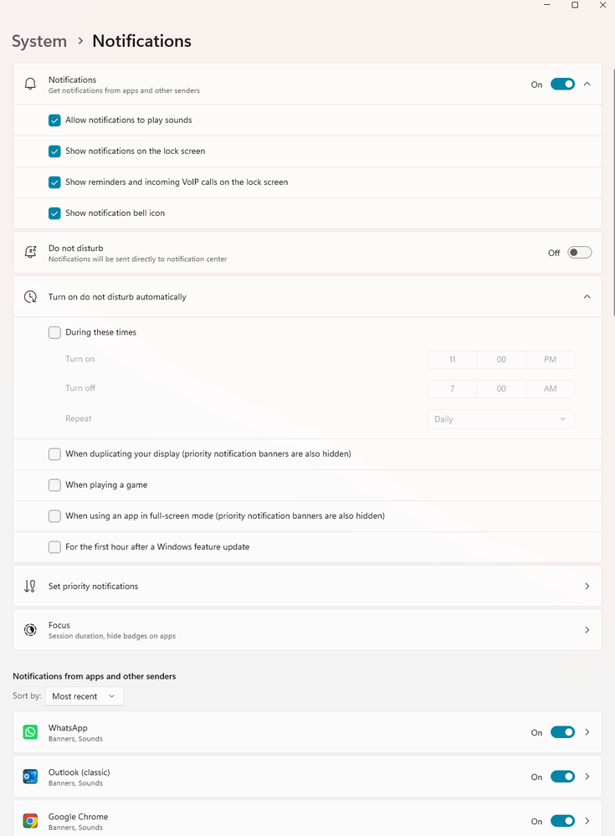
Task: Click the Do not disturb icon
Action: pyautogui.click(x=31, y=253)
